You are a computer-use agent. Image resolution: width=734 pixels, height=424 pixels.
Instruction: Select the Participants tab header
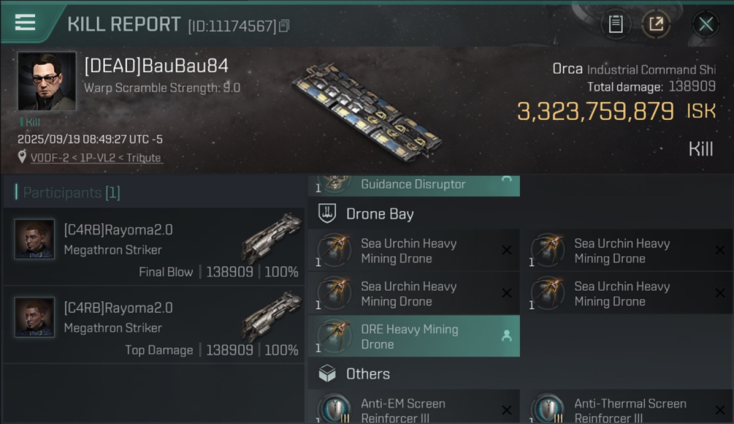pyautogui.click(x=68, y=193)
